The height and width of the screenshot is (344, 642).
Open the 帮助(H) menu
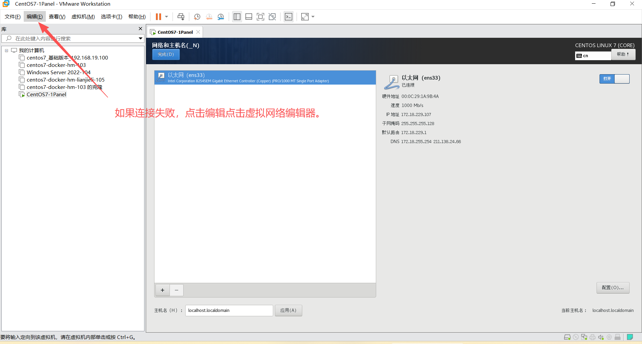[x=137, y=17]
